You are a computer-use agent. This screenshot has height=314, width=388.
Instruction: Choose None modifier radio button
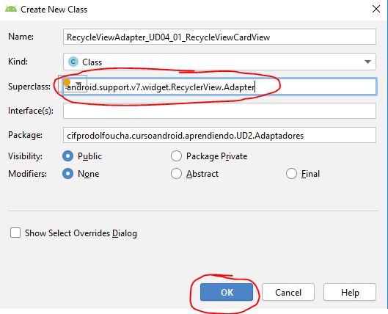[67, 174]
